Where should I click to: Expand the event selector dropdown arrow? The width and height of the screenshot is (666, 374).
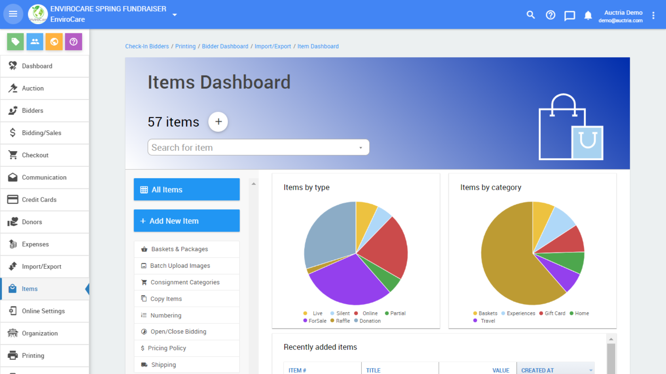coord(175,15)
